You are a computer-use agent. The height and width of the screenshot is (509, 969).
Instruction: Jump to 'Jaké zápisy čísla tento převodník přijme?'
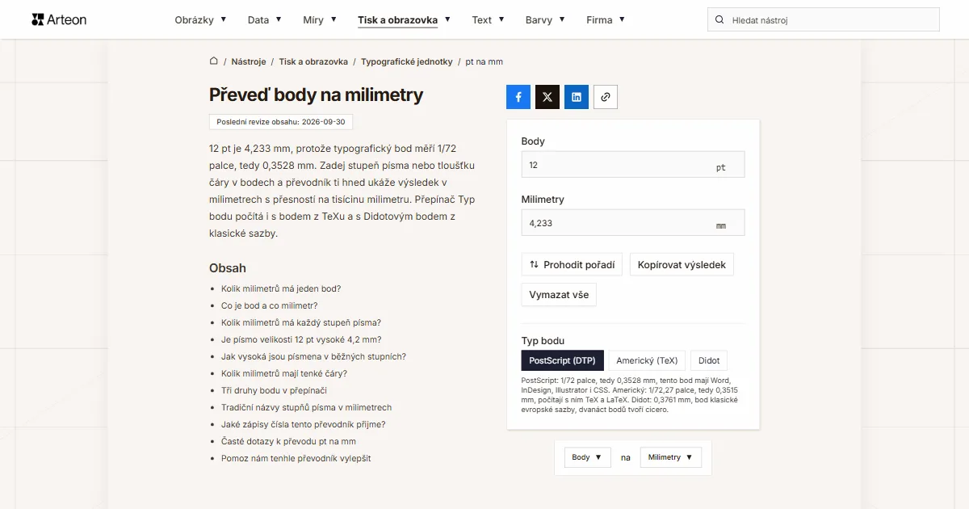(x=304, y=424)
